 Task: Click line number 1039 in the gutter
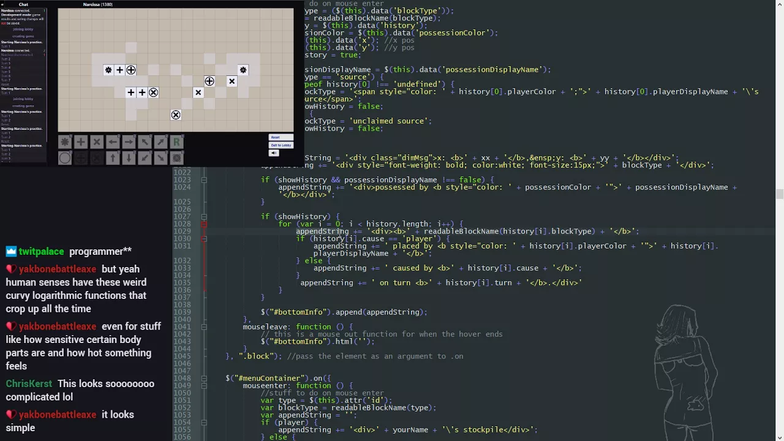182,312
